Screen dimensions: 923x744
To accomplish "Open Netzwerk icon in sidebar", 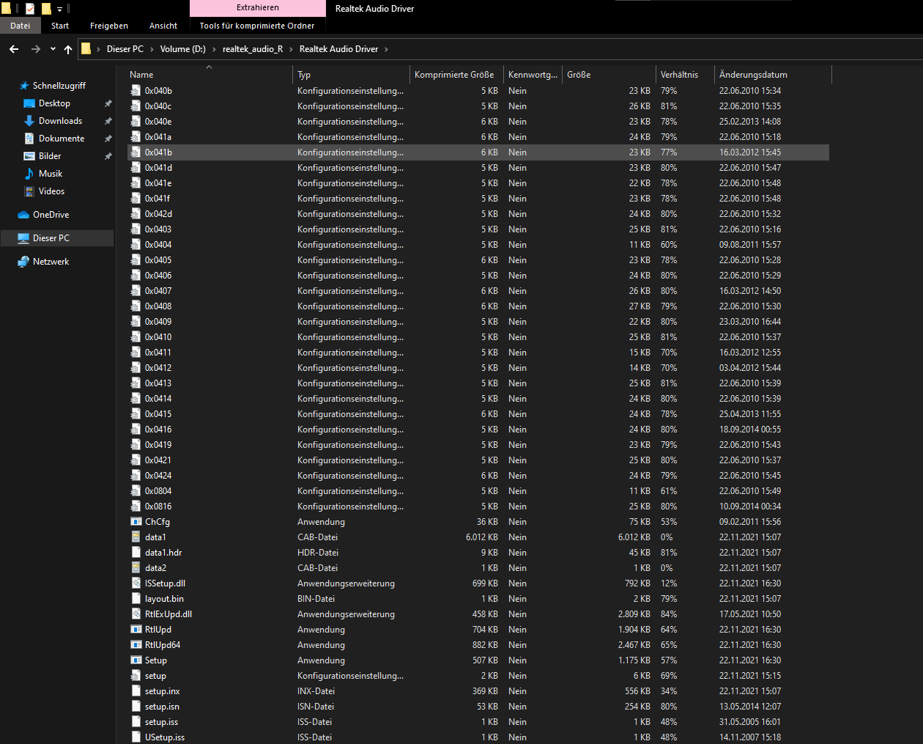I will 23,262.
